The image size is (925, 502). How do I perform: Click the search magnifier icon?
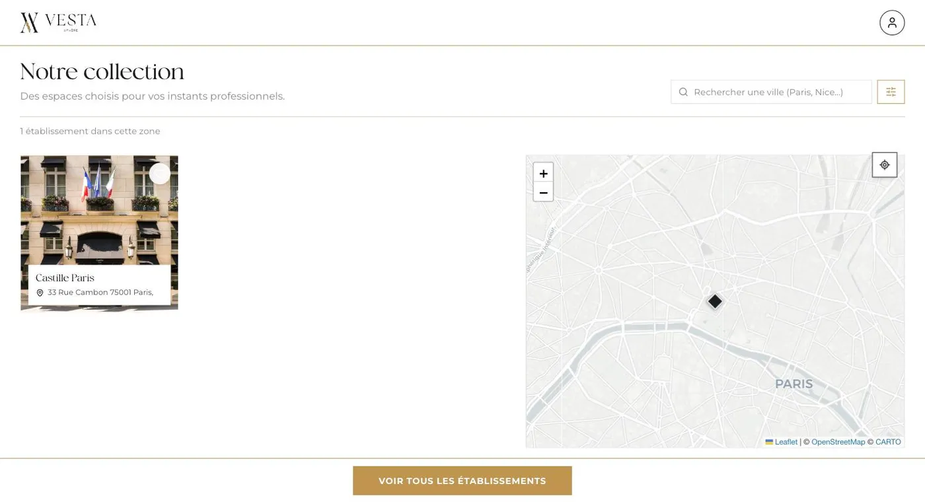click(x=683, y=92)
